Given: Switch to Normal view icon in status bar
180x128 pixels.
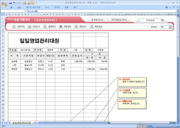Looking at the screenshot, I should pyautogui.click(x=139, y=126).
